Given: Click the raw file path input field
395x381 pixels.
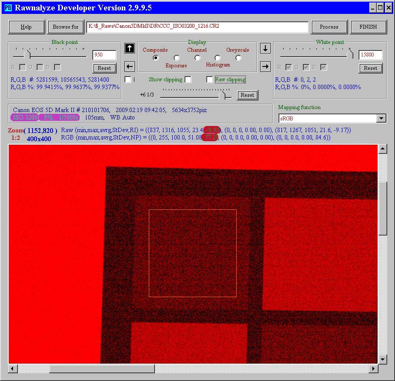Looking at the screenshot, I should [197, 27].
